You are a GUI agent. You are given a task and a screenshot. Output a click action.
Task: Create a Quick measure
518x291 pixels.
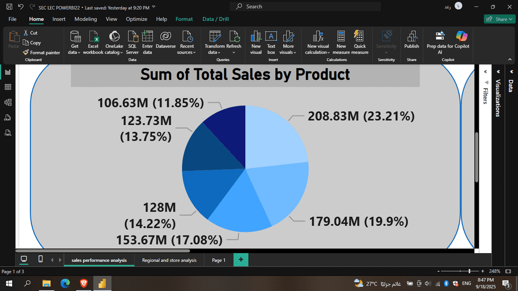pyautogui.click(x=360, y=37)
